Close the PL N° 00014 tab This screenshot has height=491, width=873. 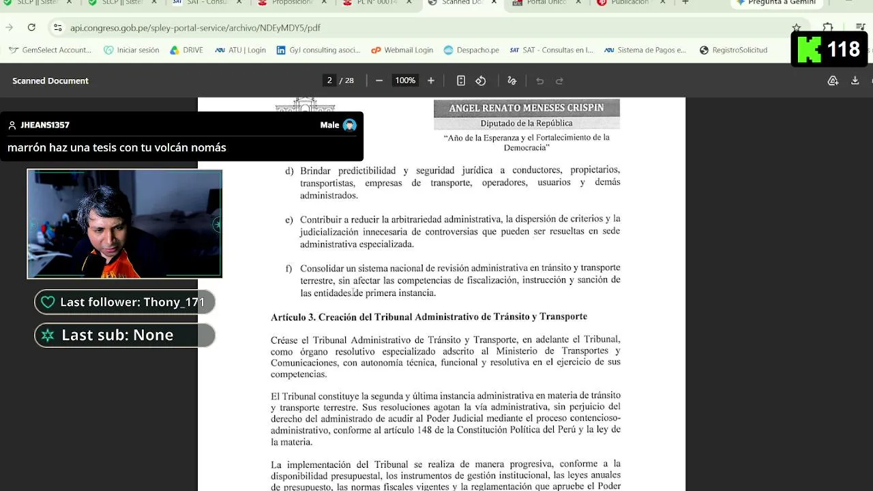[x=409, y=3]
